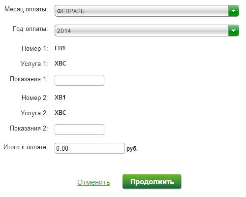Screen dimensions: 246x197
Task: Click the Показания 1 label
Action: click(29, 79)
